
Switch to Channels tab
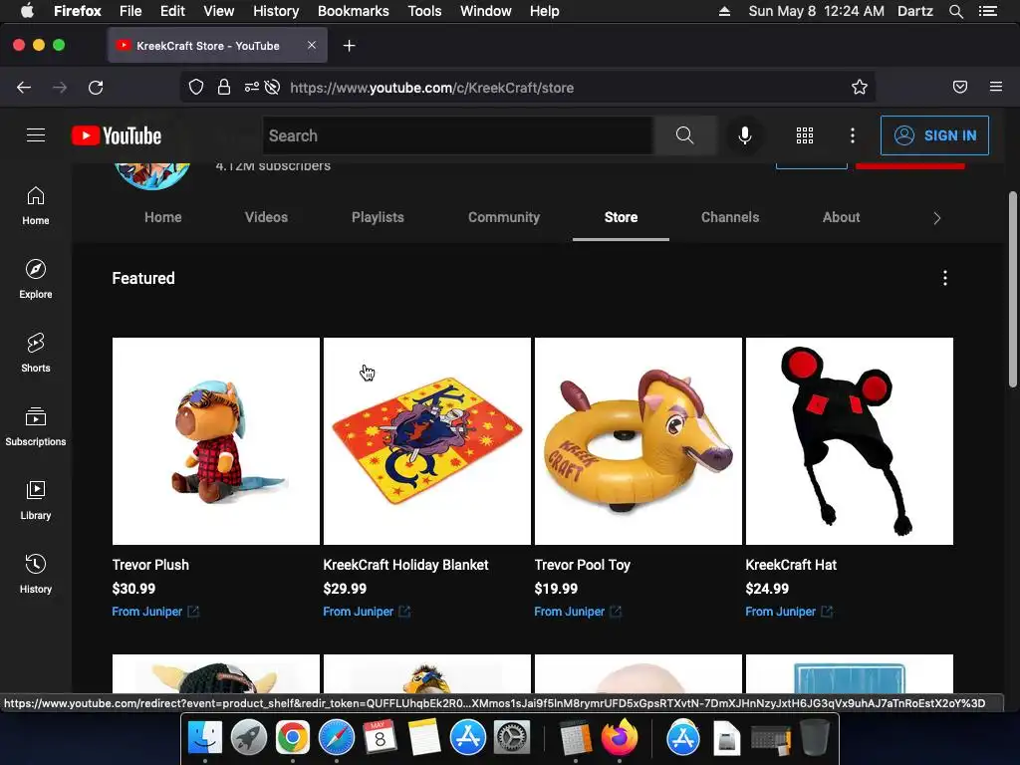pos(730,217)
